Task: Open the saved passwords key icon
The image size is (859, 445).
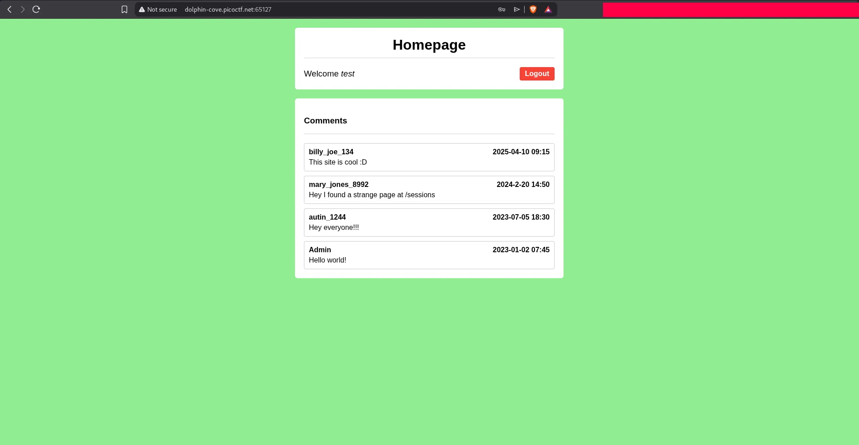Action: (x=501, y=9)
